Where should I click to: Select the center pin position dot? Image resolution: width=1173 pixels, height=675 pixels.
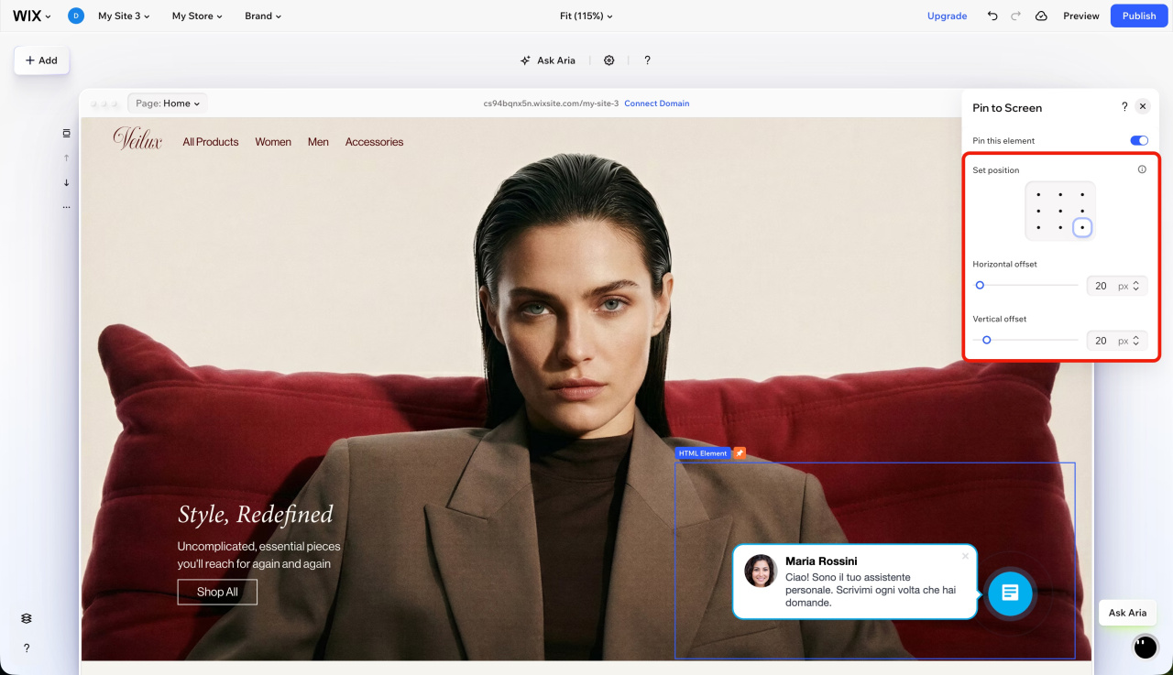[x=1060, y=211]
